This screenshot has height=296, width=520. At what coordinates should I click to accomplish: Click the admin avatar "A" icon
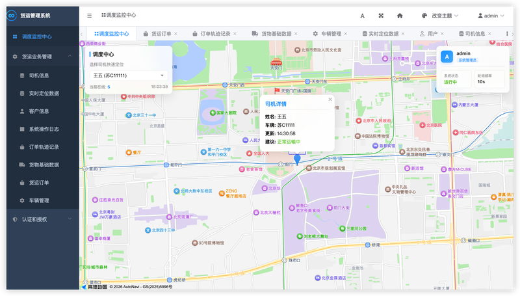[x=447, y=57]
